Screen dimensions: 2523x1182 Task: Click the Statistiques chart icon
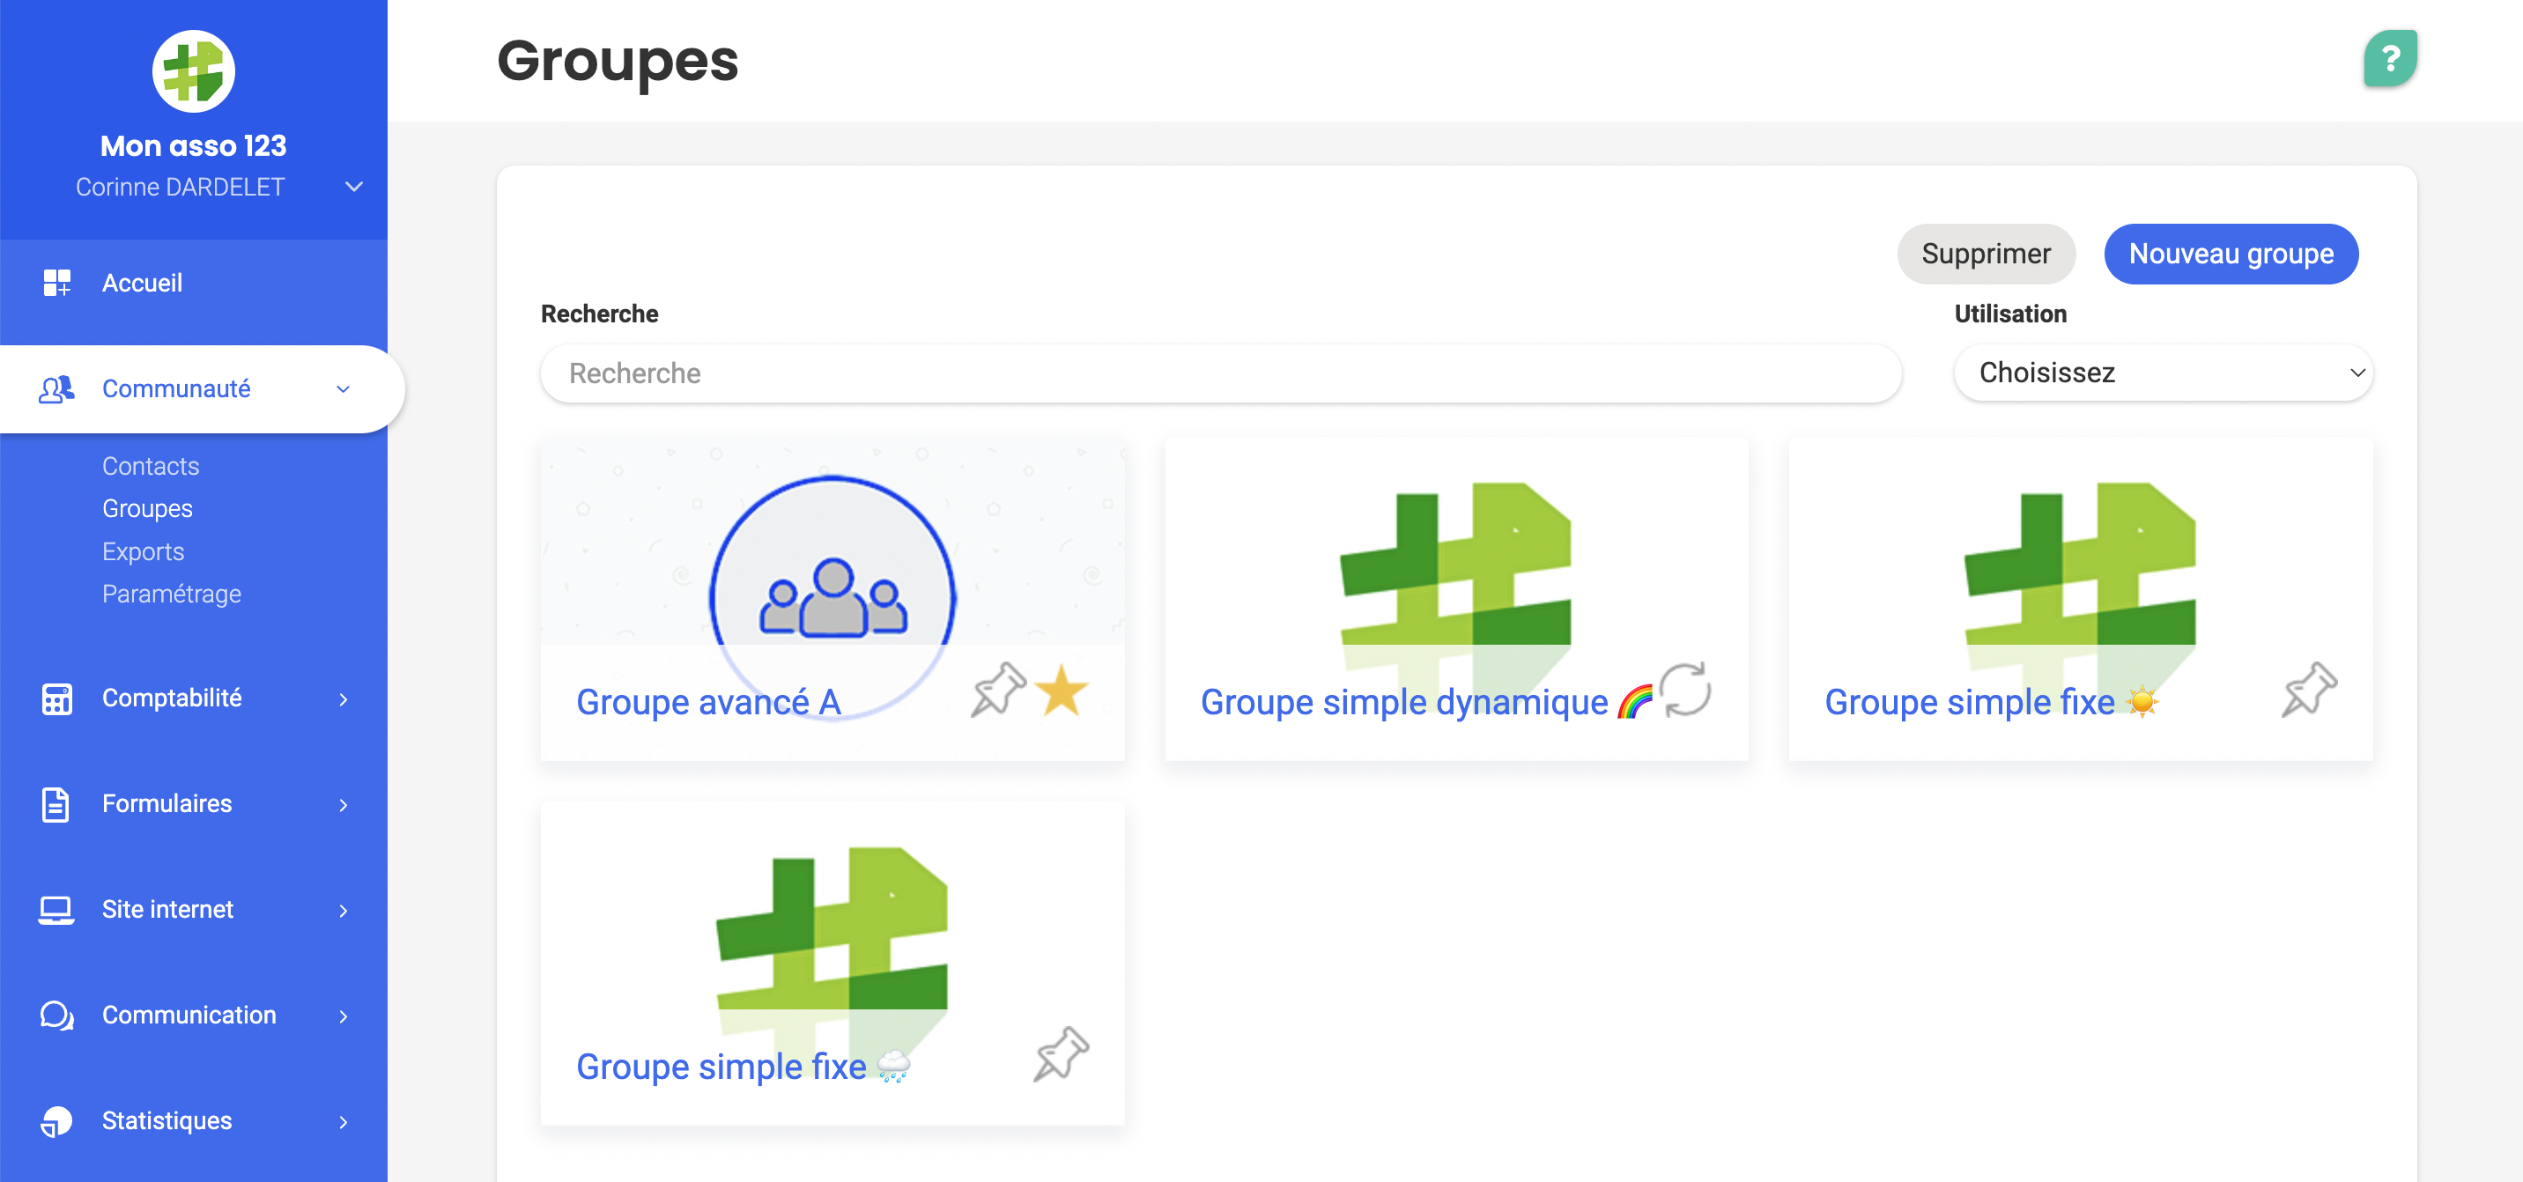[x=56, y=1120]
